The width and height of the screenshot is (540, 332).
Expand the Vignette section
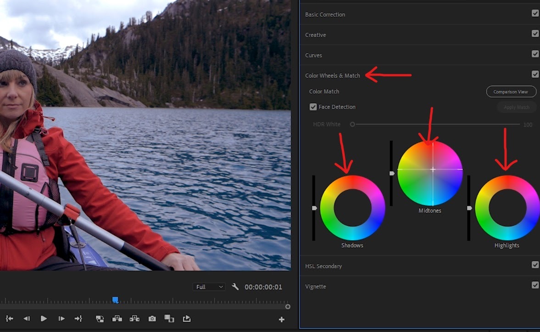click(316, 286)
